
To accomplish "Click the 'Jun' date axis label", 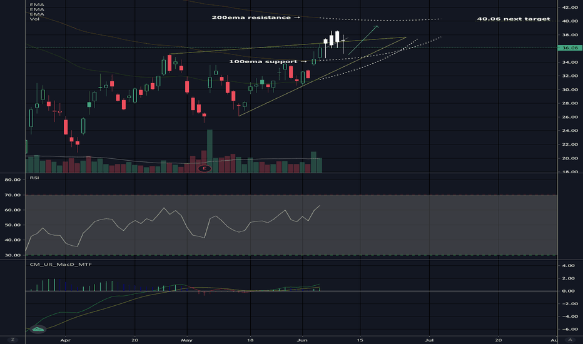I will pos(302,340).
